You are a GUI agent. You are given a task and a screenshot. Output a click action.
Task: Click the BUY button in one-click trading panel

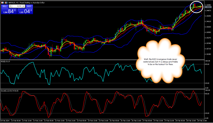coord(29,6)
